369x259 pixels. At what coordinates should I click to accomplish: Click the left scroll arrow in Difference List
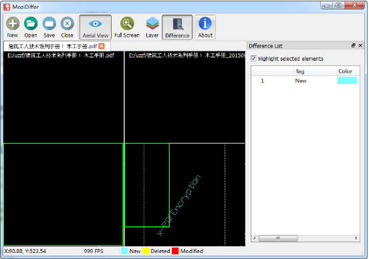pyautogui.click(x=255, y=238)
